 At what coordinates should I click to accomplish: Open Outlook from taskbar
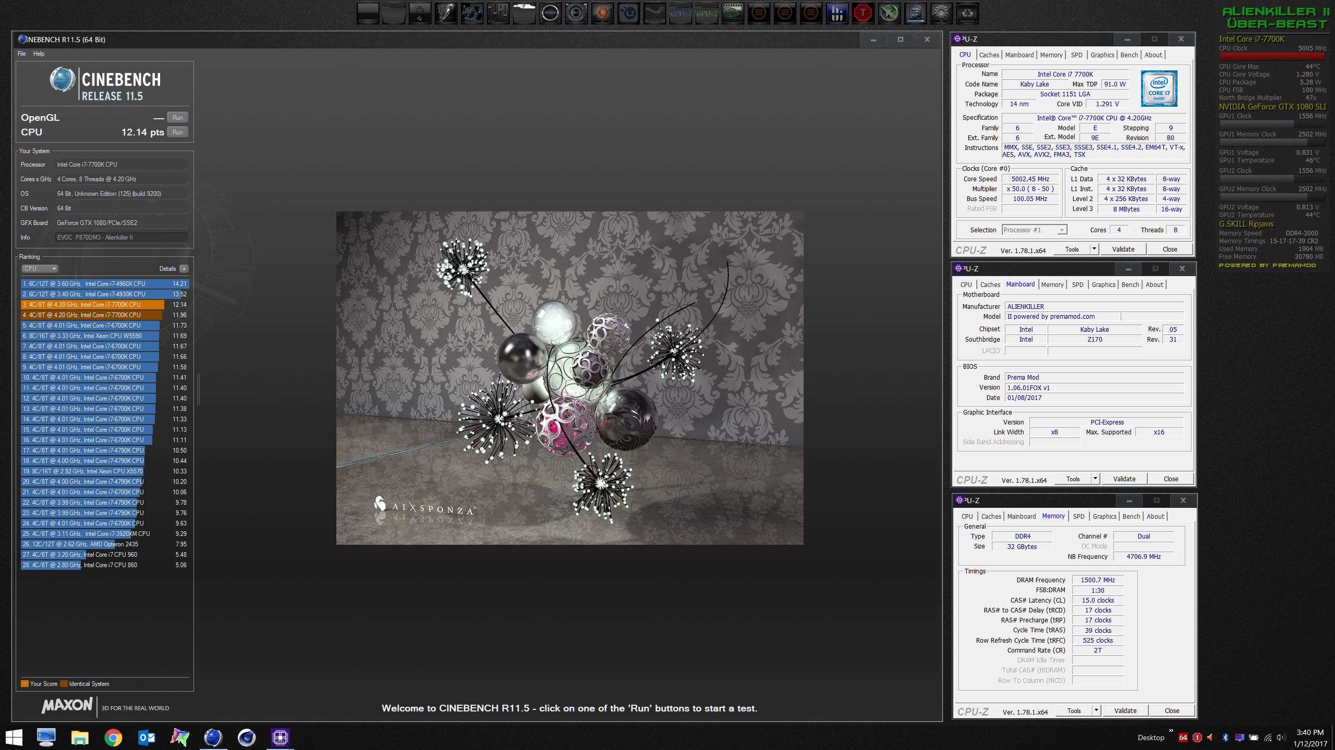coord(147,737)
